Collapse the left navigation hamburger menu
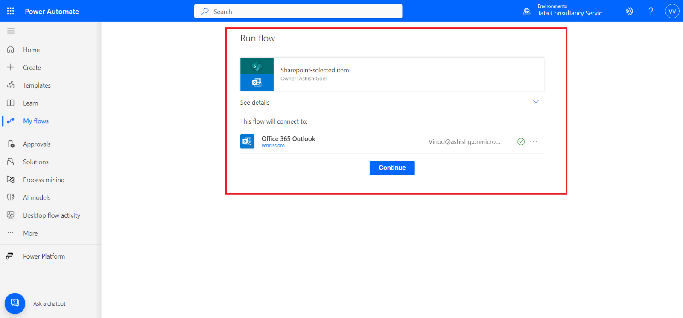 [11, 31]
